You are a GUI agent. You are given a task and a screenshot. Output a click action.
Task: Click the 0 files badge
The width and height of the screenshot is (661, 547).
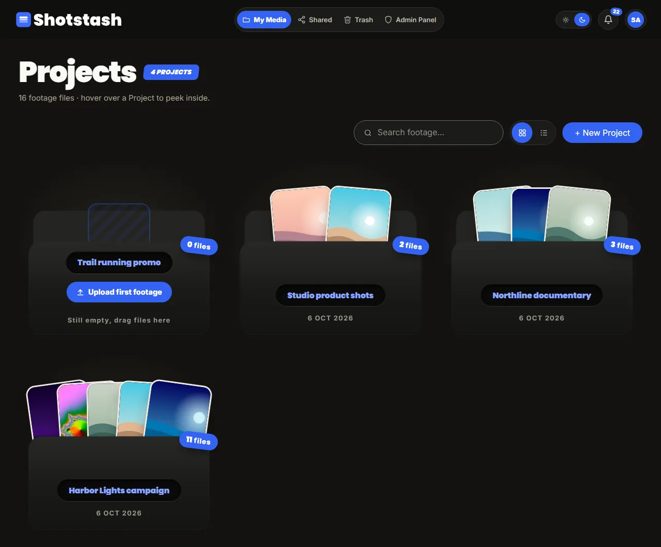[199, 246]
